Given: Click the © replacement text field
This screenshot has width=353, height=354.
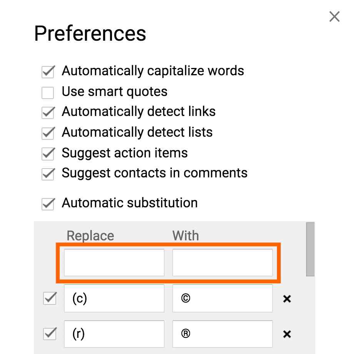Looking at the screenshot, I should coord(223,299).
